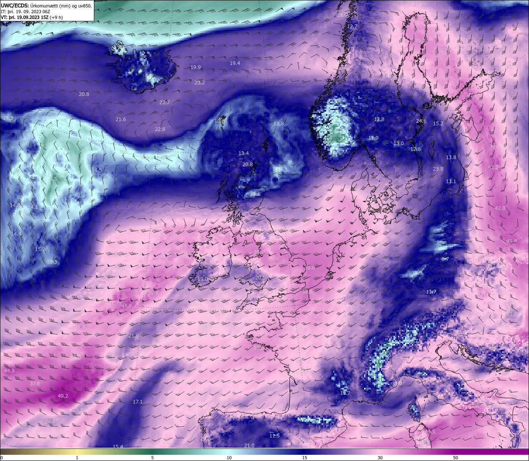The image size is (529, 461).
Task: Click the legend label 15
Action: 304,458
